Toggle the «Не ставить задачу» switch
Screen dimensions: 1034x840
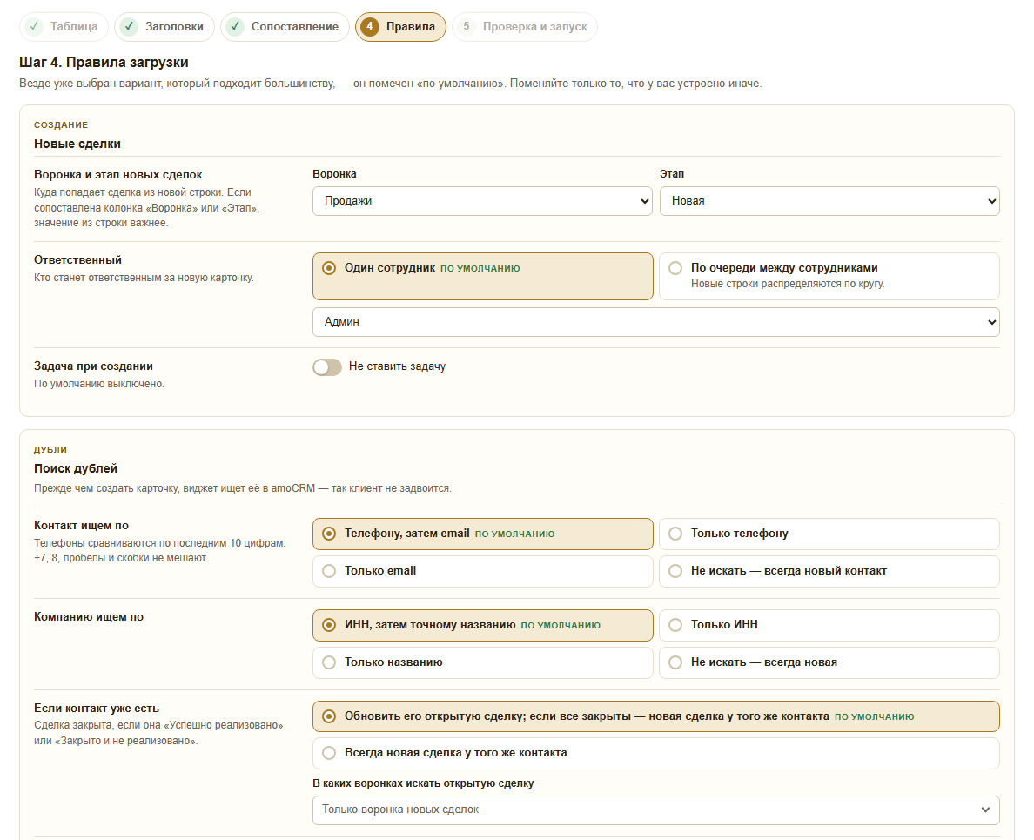[327, 366]
